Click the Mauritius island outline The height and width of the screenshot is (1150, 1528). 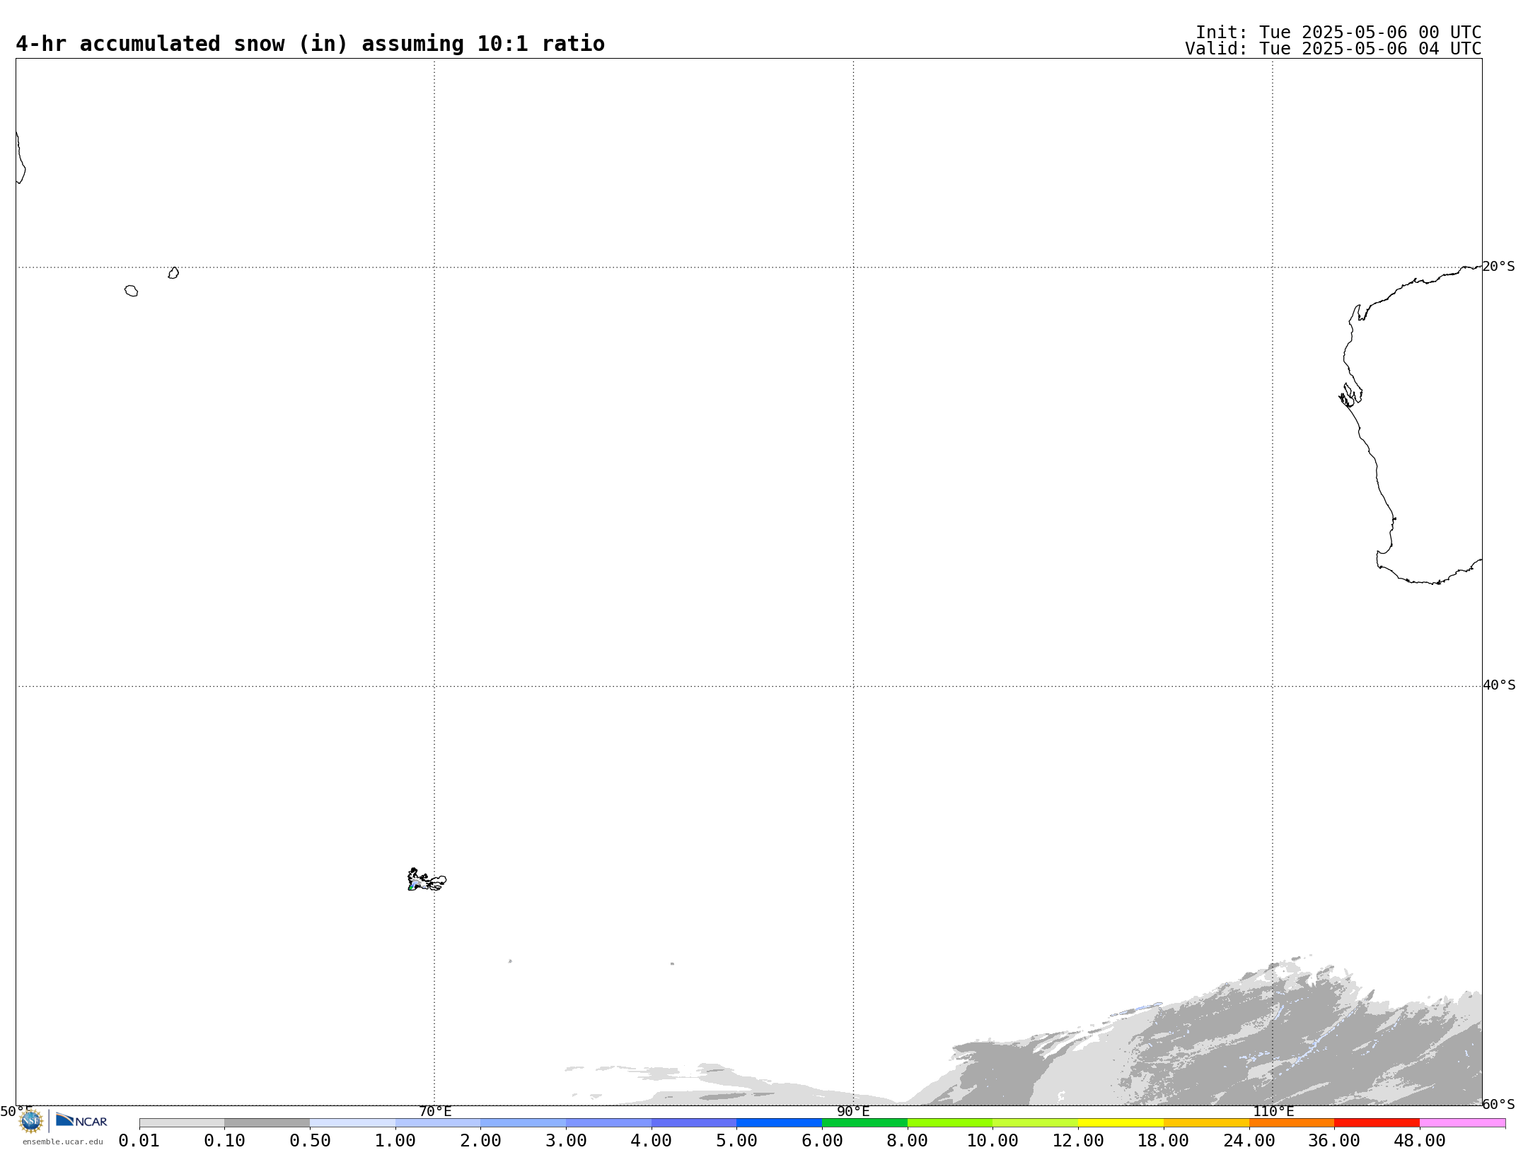pyautogui.click(x=173, y=273)
